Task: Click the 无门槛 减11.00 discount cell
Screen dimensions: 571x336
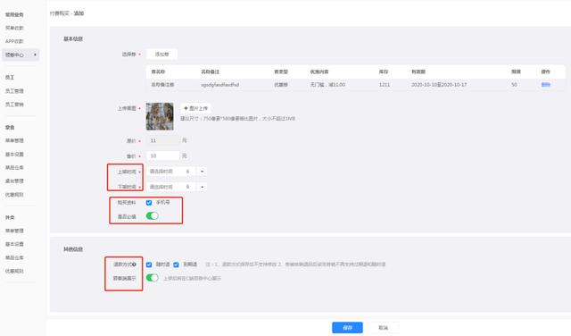Action: pyautogui.click(x=327, y=85)
